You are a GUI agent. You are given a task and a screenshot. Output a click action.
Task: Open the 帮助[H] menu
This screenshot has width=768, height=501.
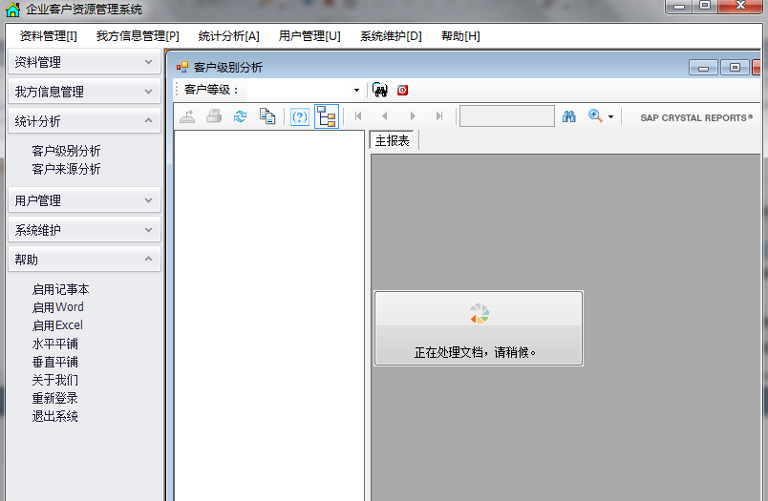click(460, 36)
